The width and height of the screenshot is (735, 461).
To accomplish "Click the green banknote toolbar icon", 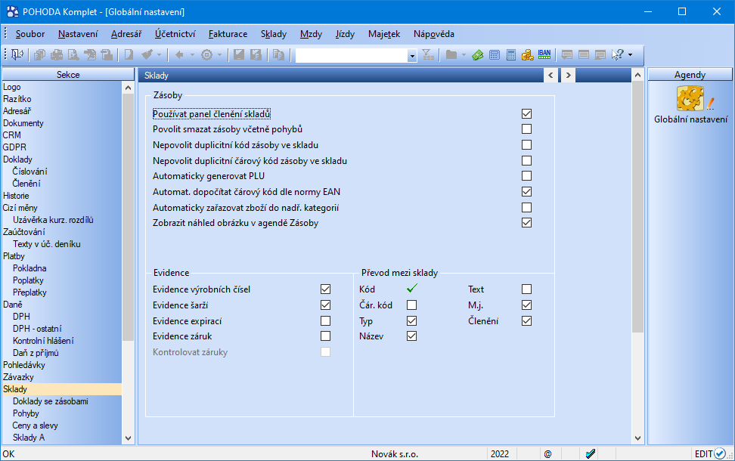I will [478, 55].
